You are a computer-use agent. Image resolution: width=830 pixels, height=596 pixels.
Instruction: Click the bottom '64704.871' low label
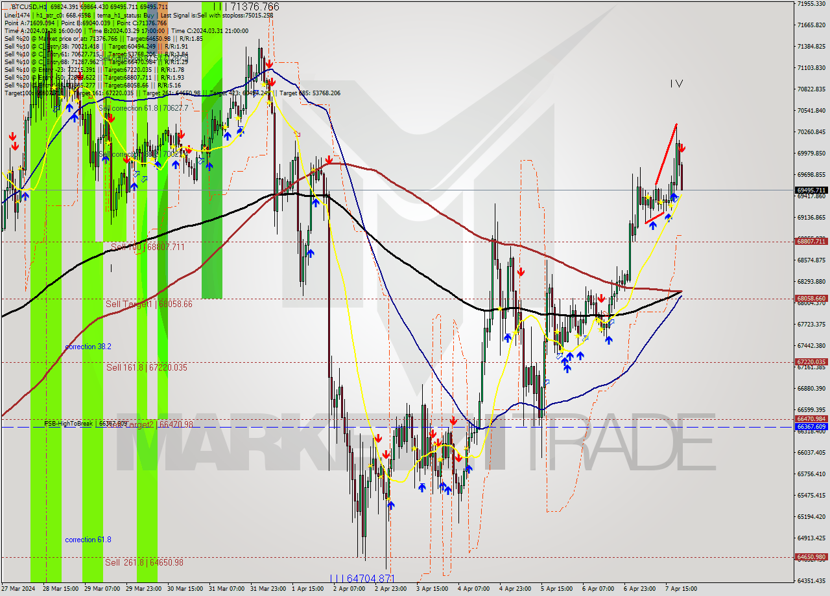pyautogui.click(x=362, y=579)
